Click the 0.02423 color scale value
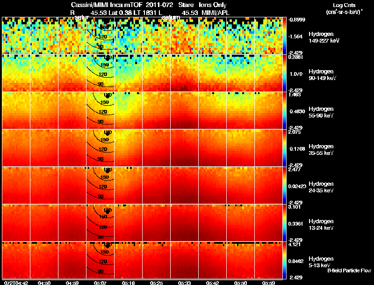 (297, 186)
